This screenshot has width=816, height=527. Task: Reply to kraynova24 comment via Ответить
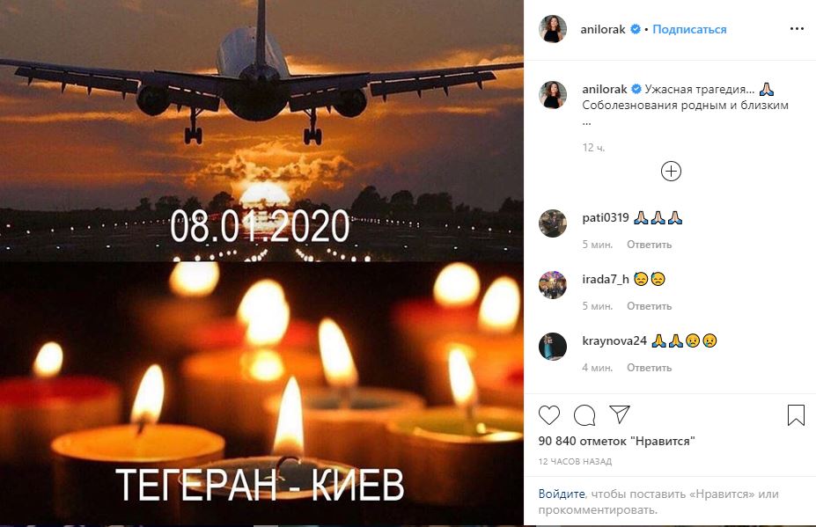point(649,367)
